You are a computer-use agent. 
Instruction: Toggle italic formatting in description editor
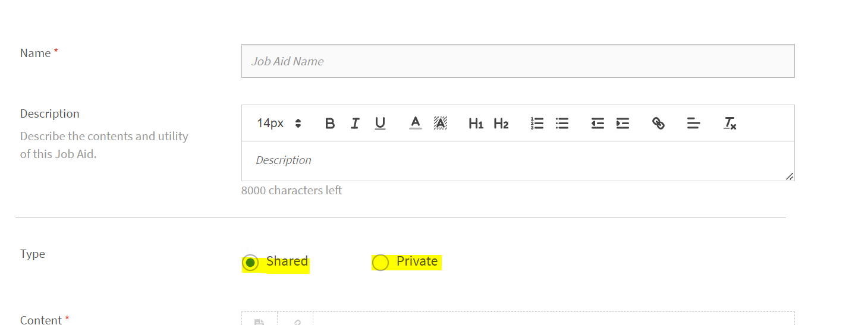355,124
